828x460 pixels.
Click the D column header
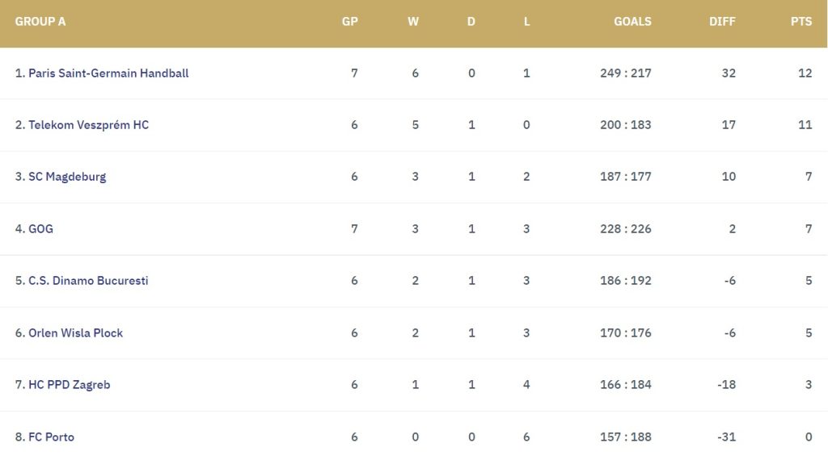471,22
